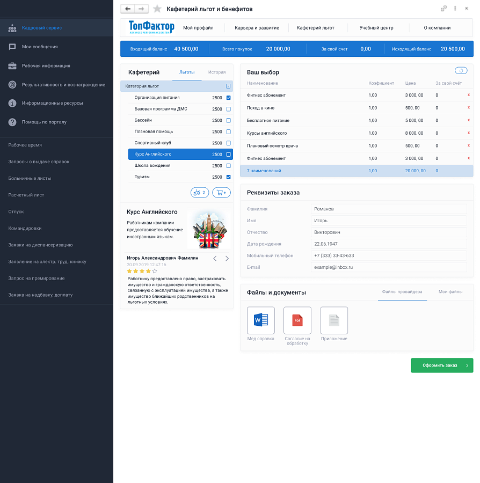480x483 pixels.
Task: Open the Приложение document file
Action: pyautogui.click(x=334, y=320)
